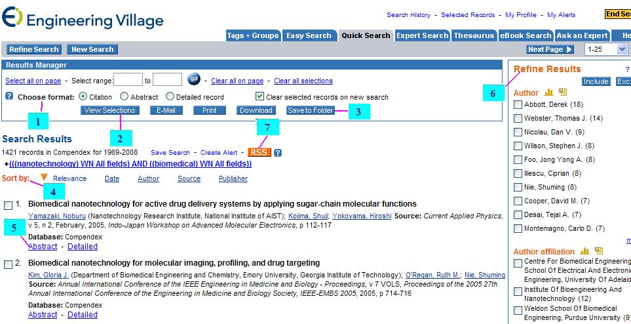Open the Abstract link for result 1
This screenshot has height=324, width=631.
[43, 246]
